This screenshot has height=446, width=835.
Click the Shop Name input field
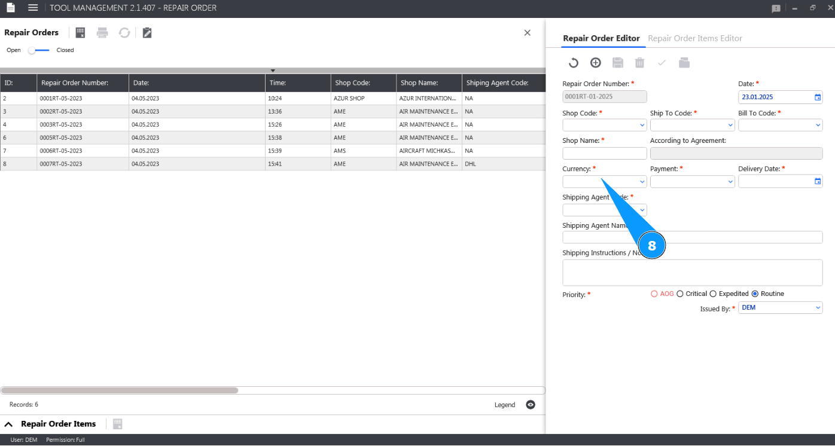point(605,154)
